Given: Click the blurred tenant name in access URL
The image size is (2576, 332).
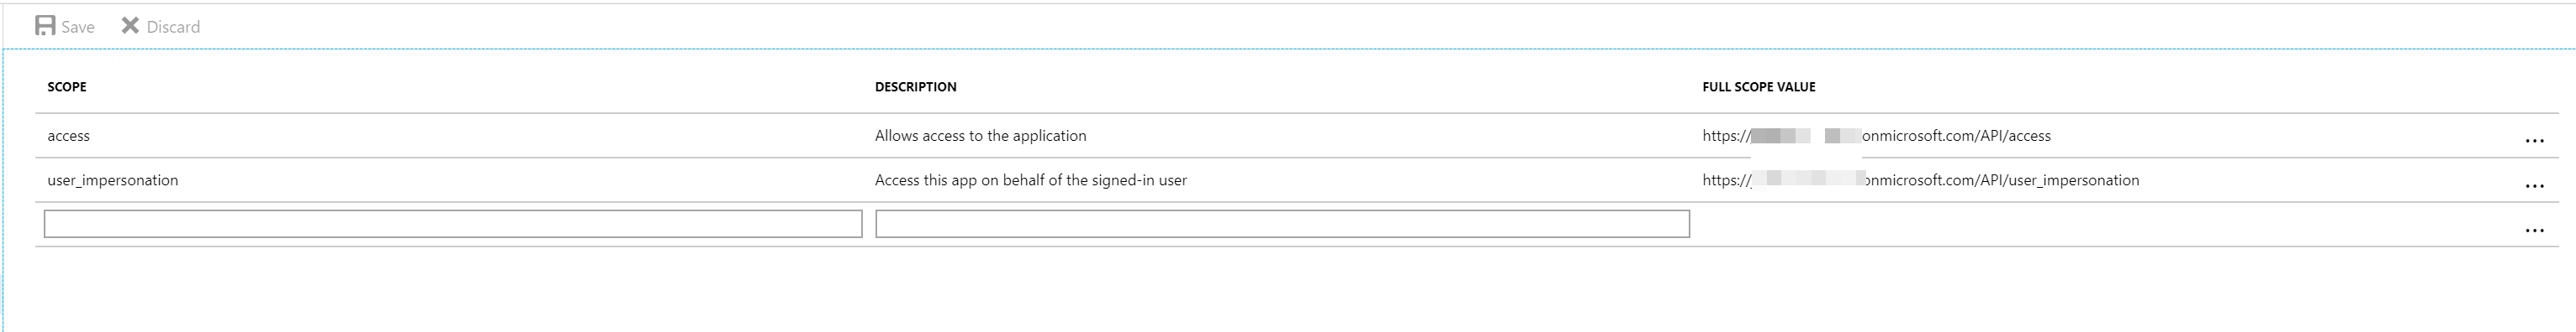Looking at the screenshot, I should [1806, 136].
